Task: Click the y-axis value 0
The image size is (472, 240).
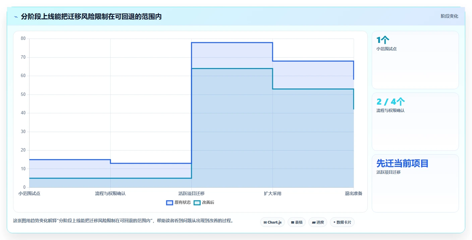Action: coord(24,187)
